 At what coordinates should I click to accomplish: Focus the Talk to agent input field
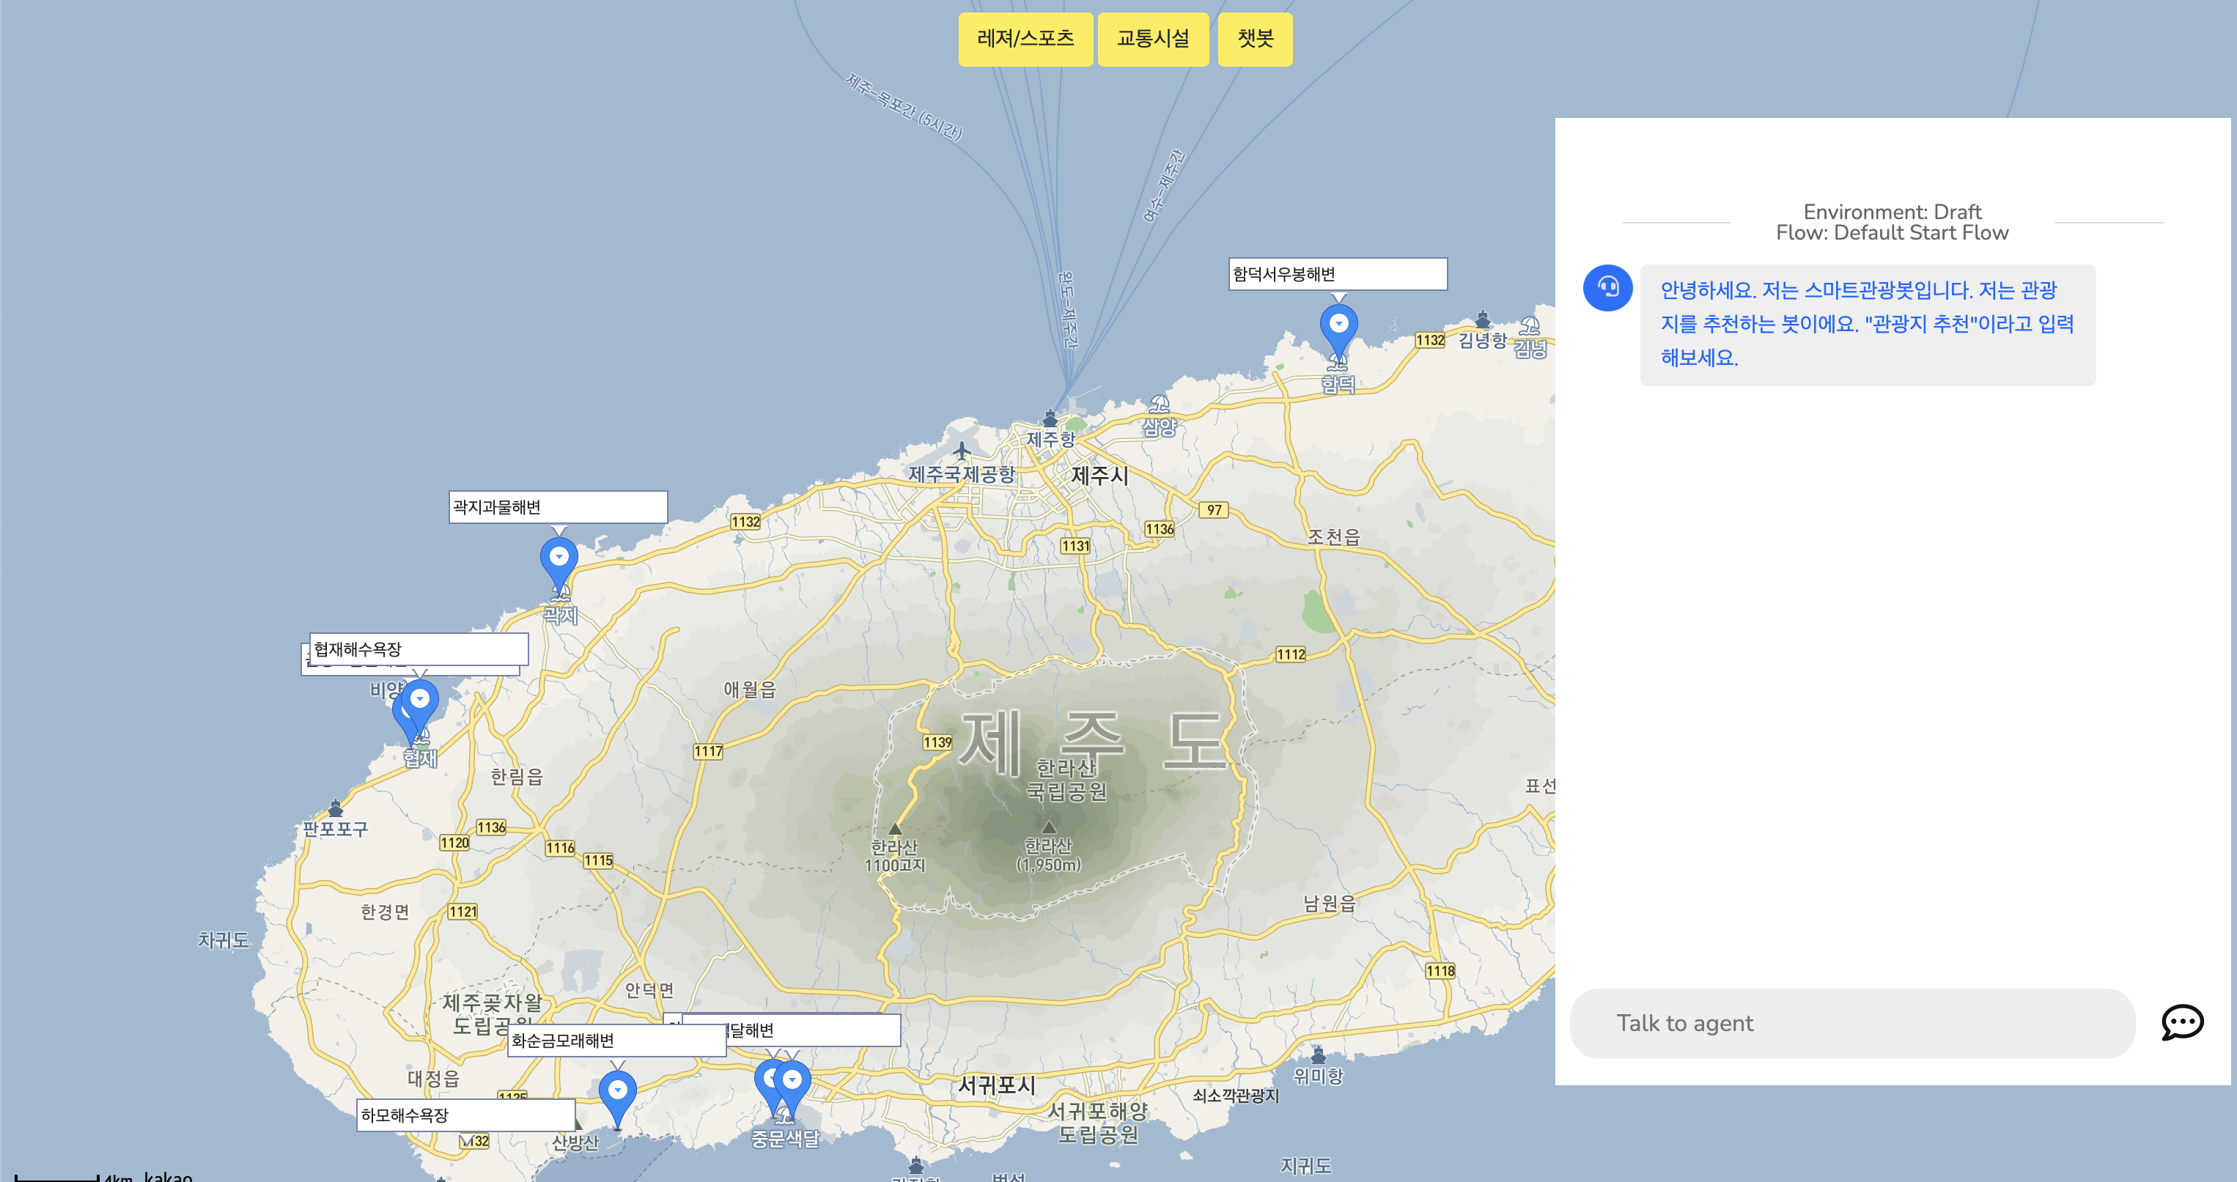point(1851,1023)
